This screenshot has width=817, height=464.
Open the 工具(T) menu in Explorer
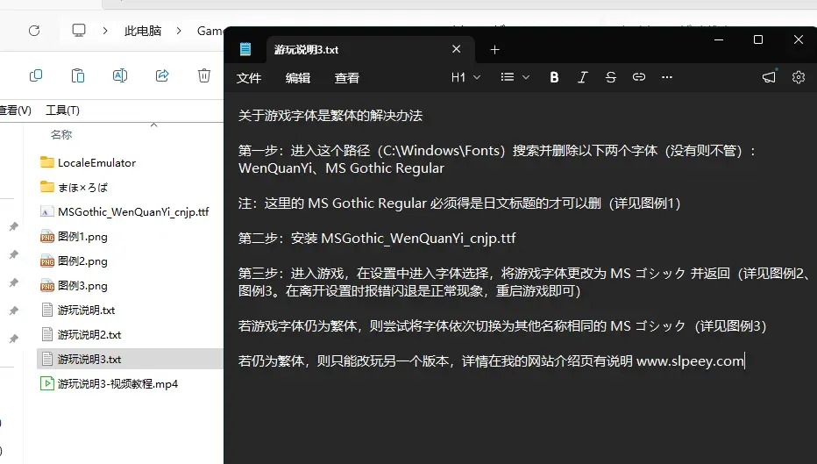62,110
